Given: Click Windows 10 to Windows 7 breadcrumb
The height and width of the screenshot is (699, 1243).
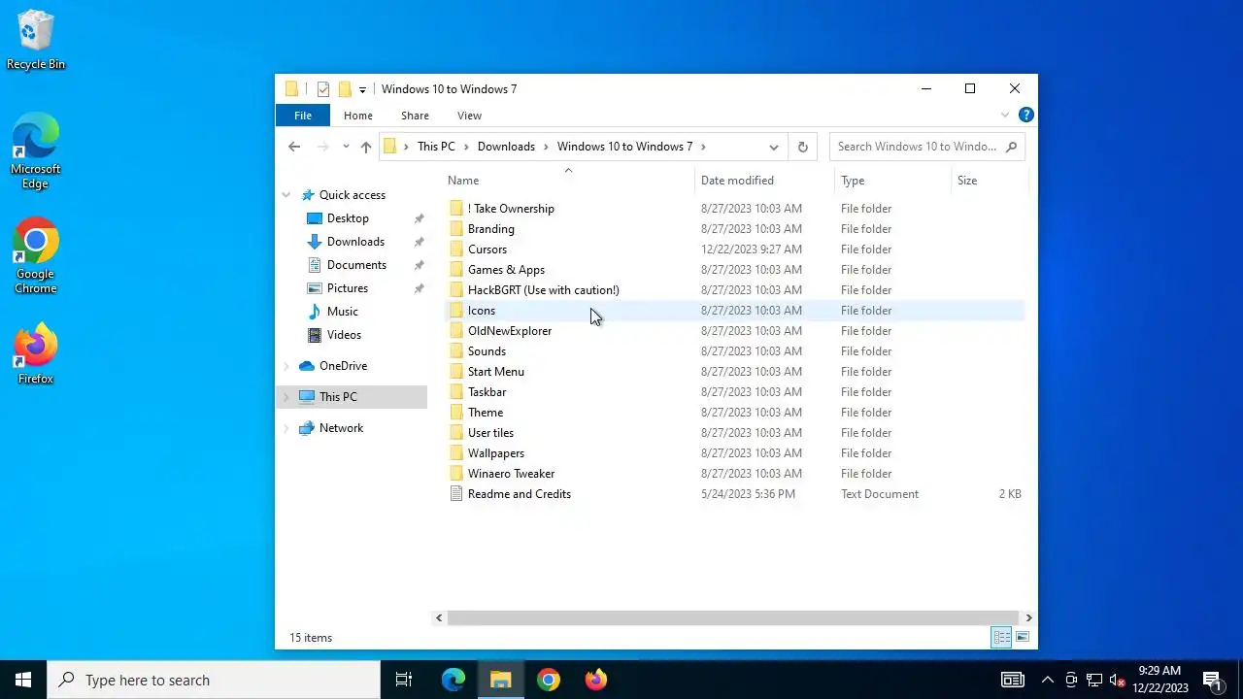Looking at the screenshot, I should (x=624, y=147).
